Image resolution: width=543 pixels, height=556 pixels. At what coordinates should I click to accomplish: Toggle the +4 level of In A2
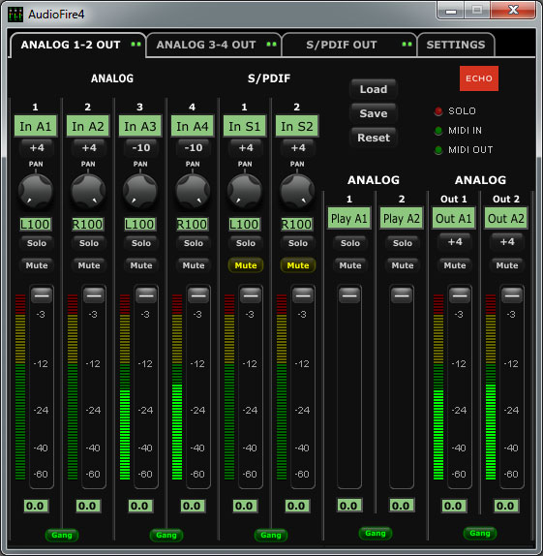pyautogui.click(x=89, y=148)
